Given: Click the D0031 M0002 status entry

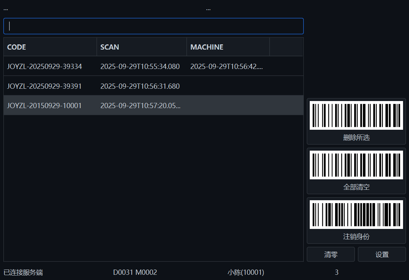Looking at the screenshot, I should click(x=135, y=273).
